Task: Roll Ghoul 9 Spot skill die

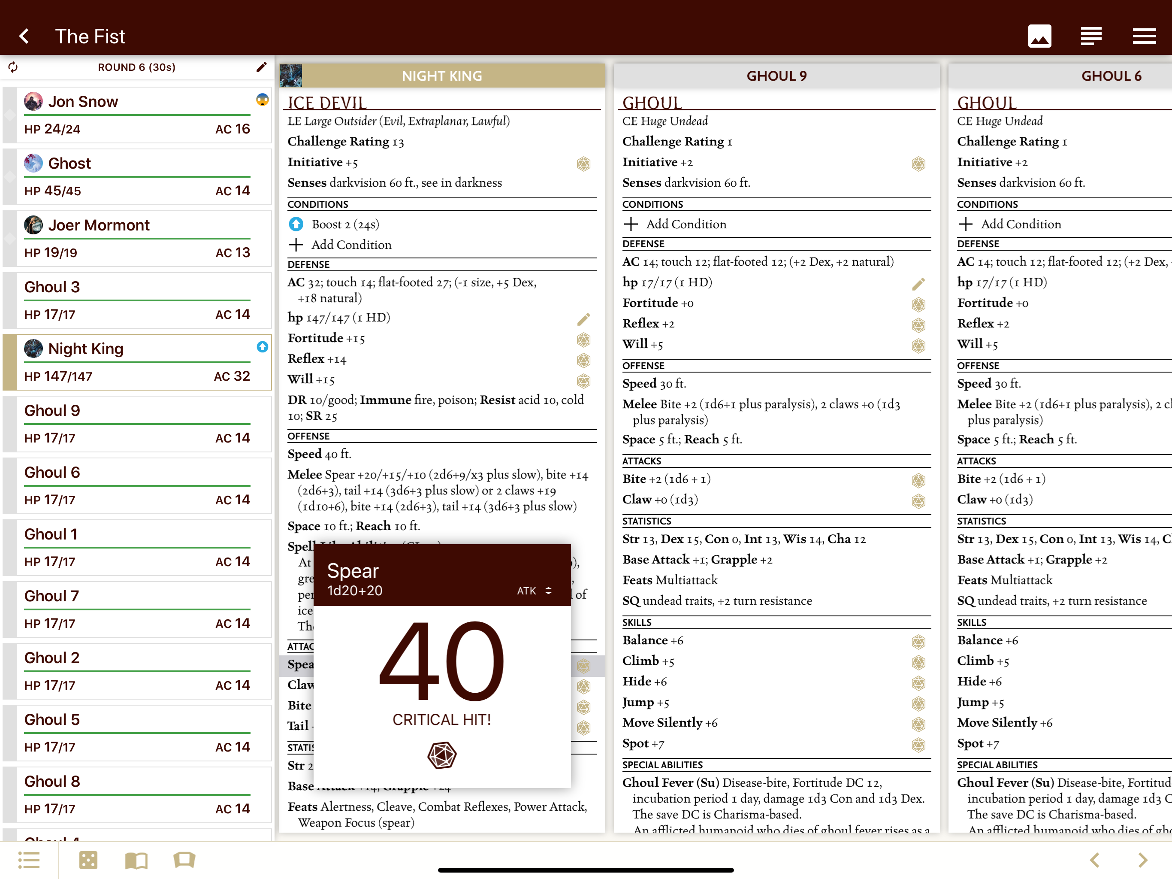Action: click(918, 745)
